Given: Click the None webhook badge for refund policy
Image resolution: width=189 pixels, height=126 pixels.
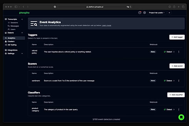Looking at the screenshot, I should (153, 52).
